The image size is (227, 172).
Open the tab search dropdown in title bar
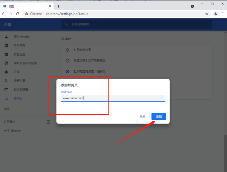pos(192,6)
